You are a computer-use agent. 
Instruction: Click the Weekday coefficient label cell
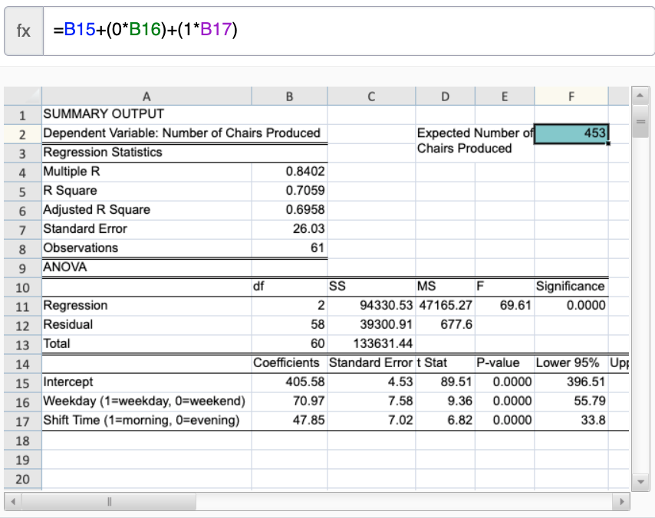click(x=146, y=402)
